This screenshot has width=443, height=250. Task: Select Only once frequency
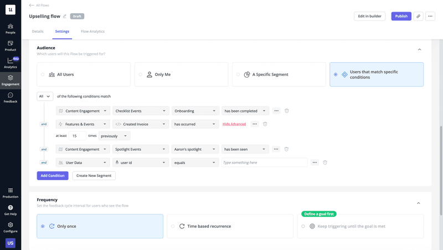click(x=100, y=226)
